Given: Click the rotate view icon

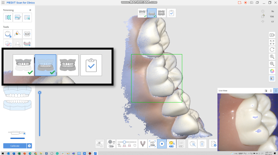Looking at the screenshot, I should click(272, 50).
